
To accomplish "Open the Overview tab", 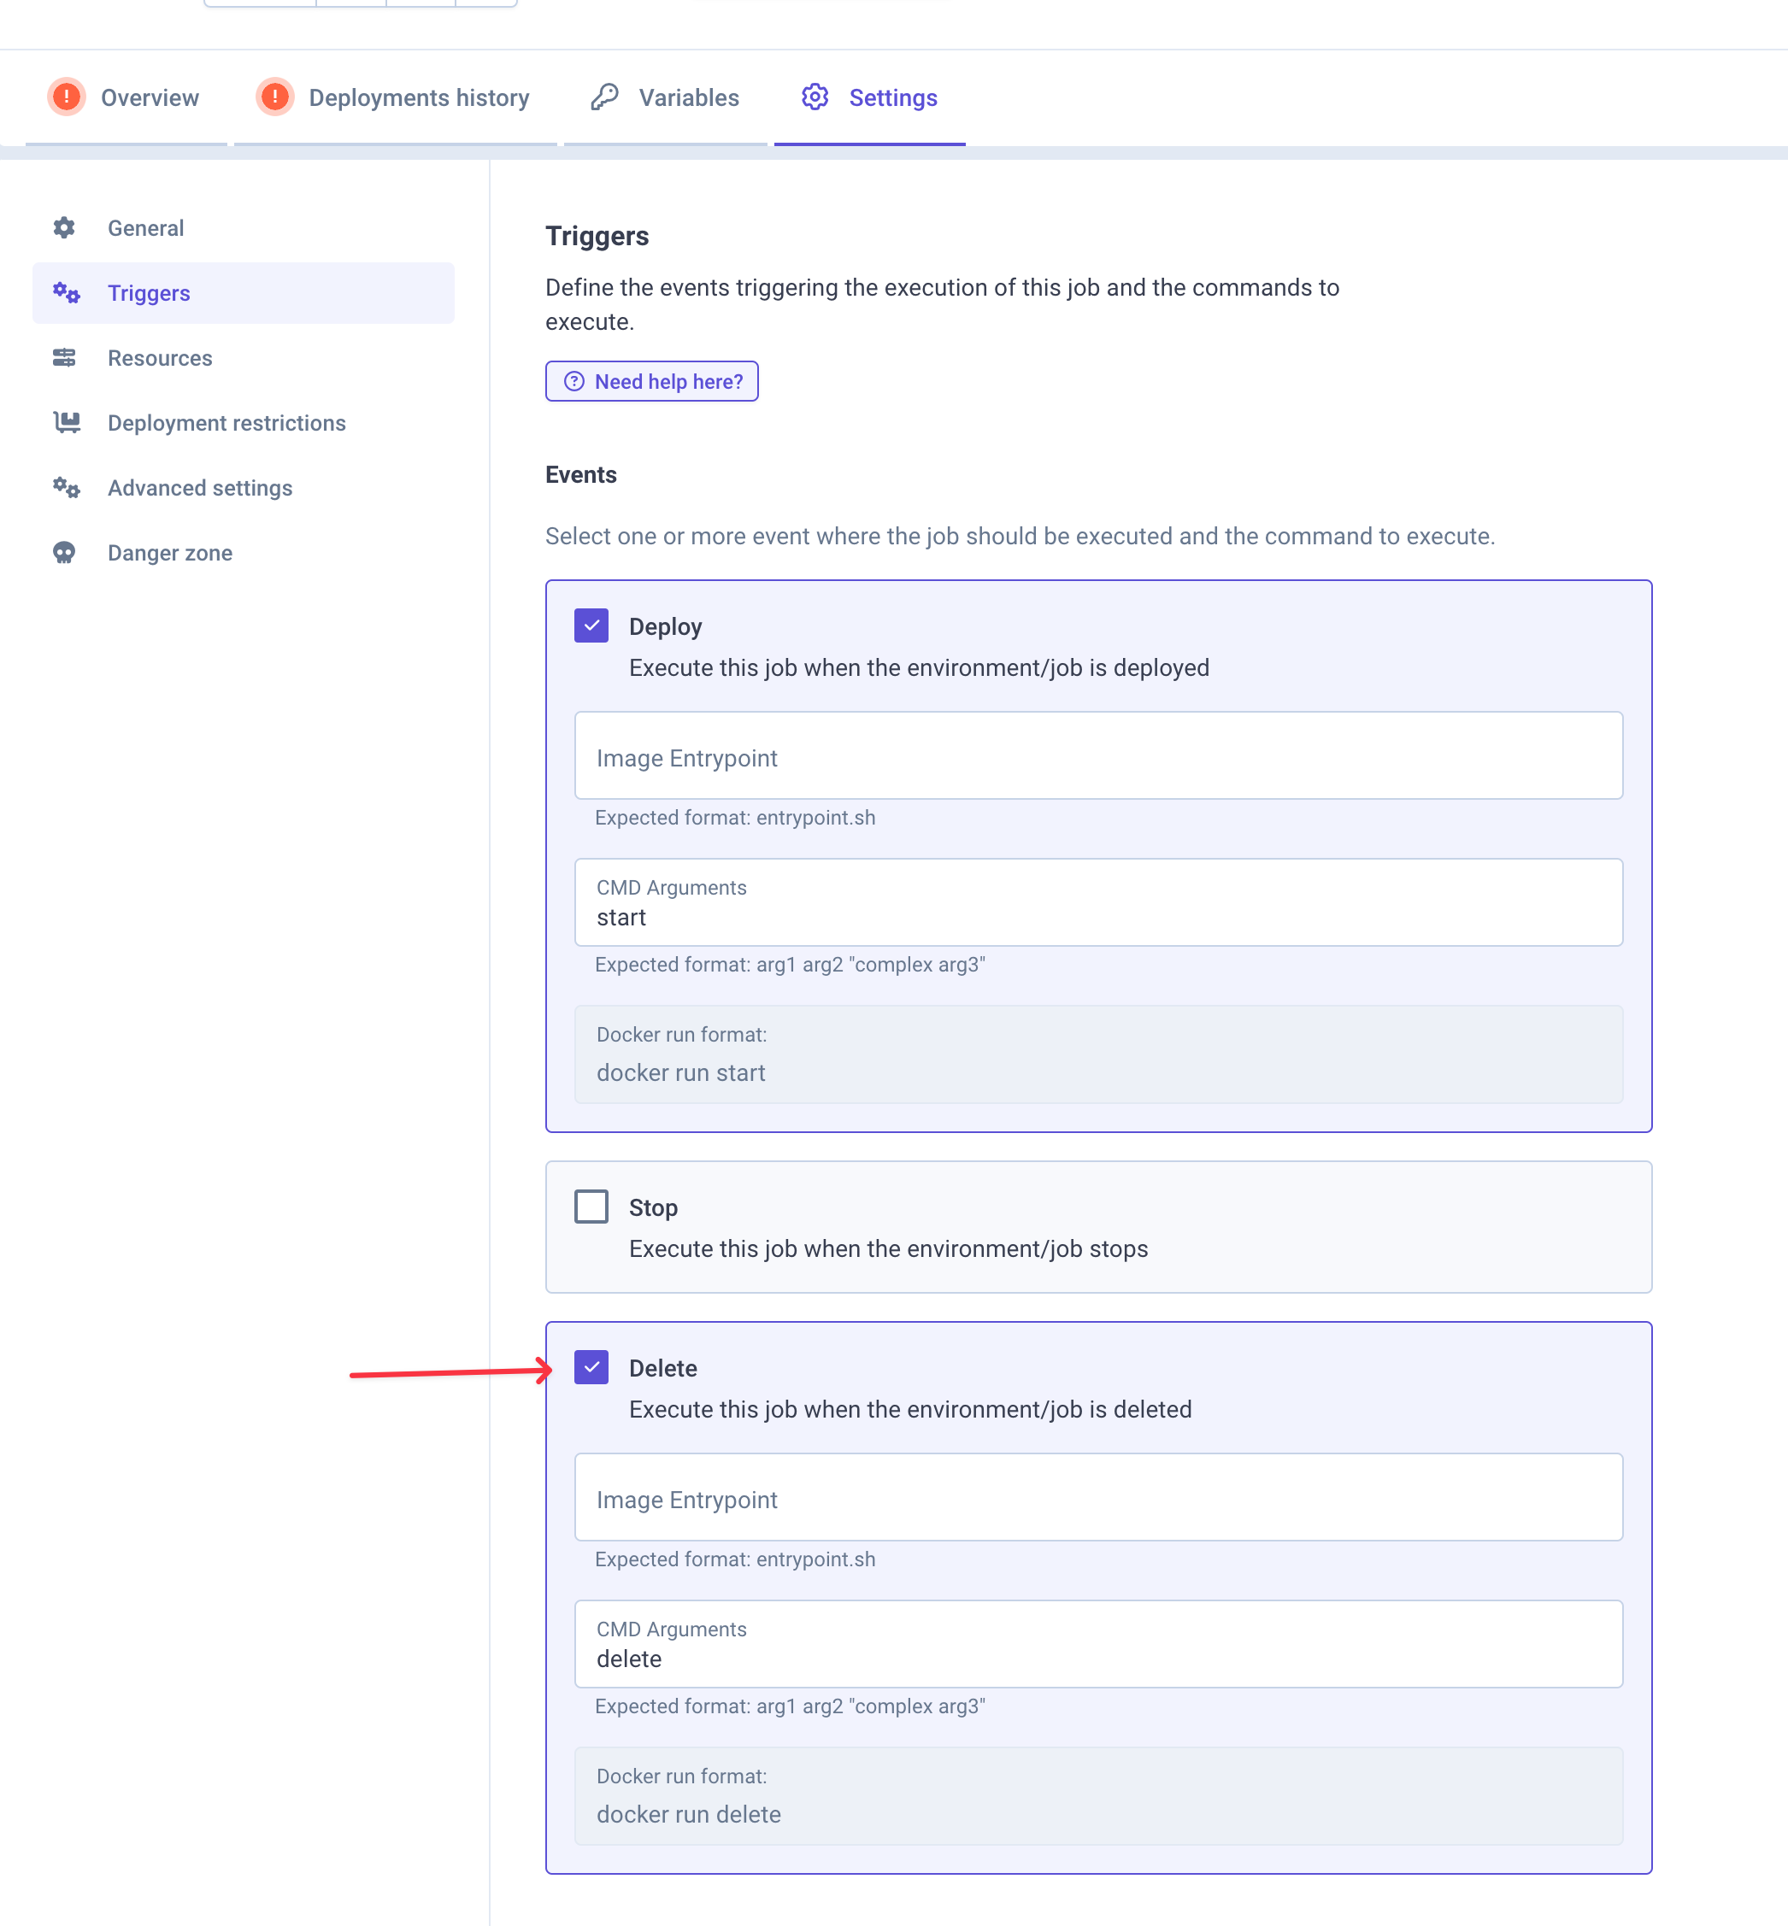I will coord(126,97).
